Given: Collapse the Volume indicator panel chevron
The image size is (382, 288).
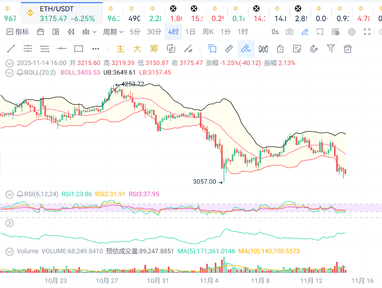Looking at the screenshot, I should [10, 251].
